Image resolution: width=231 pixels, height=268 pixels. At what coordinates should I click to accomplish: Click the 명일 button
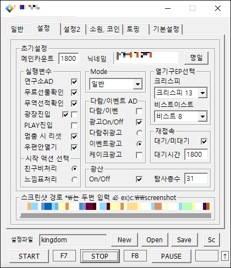tap(196, 58)
